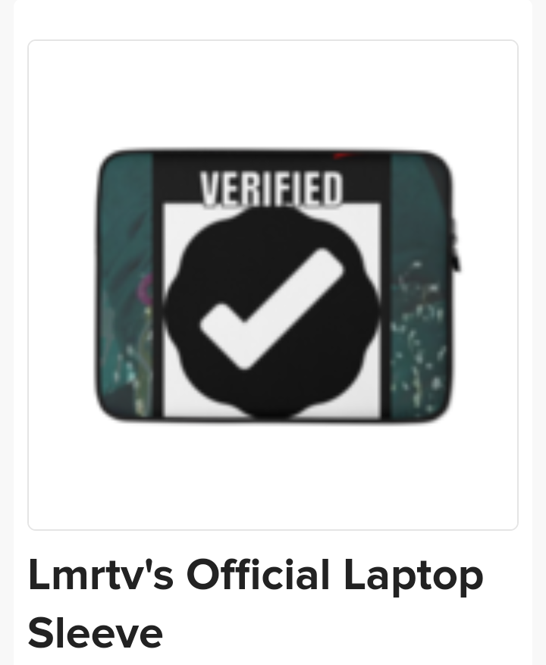
Task: Click the VERIFIED text on the sleeve
Action: (271, 189)
